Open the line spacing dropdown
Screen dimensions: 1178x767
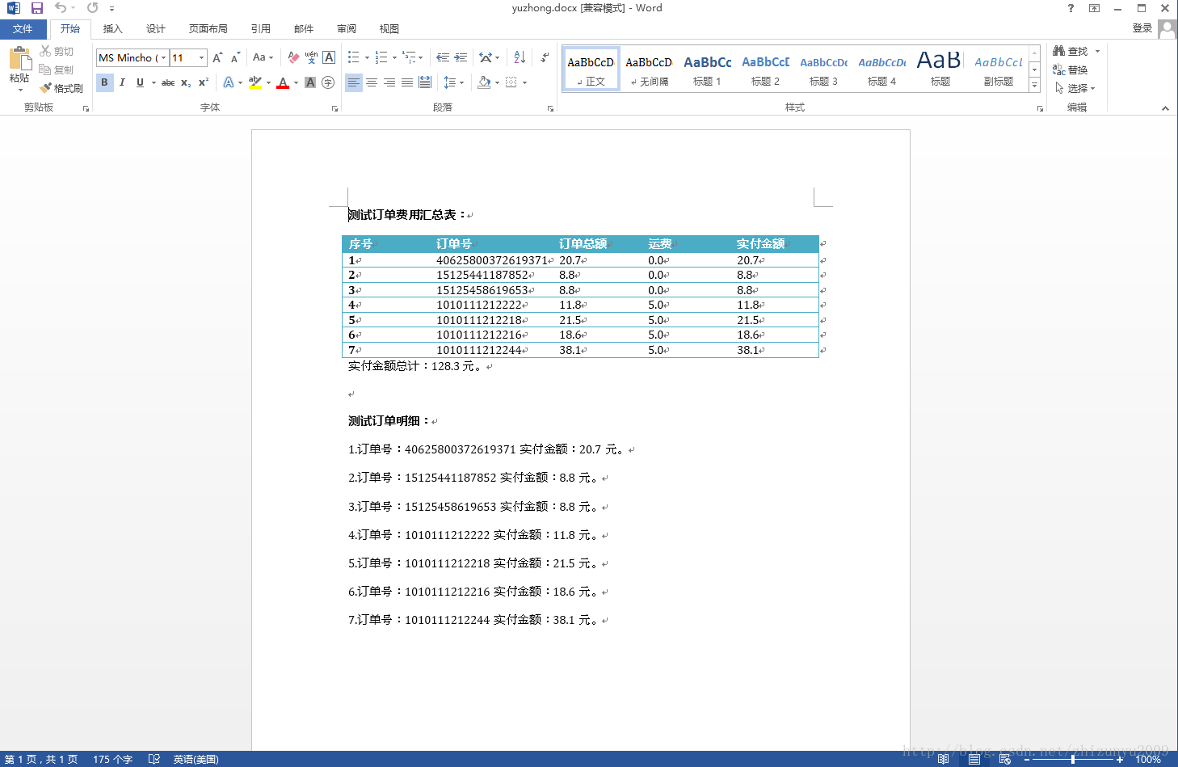453,82
